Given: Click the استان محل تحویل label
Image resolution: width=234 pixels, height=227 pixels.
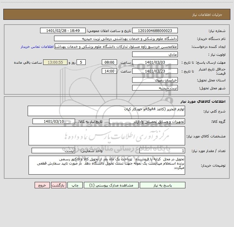Looking at the screenshot, I should [211, 80].
